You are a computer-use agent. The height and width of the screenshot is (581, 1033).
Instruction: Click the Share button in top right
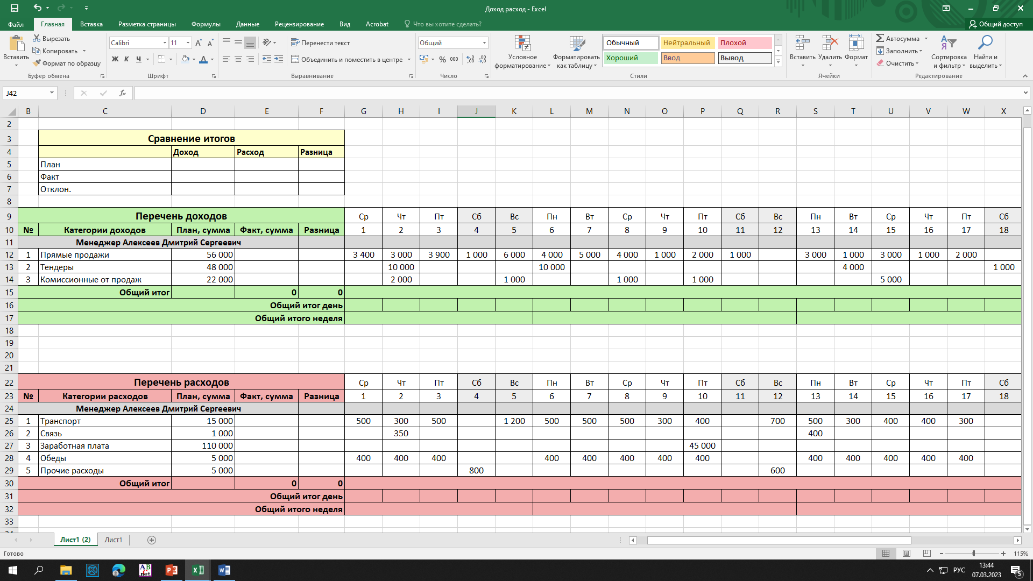[995, 24]
